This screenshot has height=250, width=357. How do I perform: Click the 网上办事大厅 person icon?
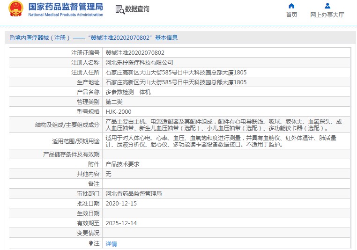(x=327, y=6)
